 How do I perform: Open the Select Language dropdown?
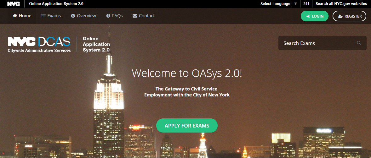coord(278,4)
